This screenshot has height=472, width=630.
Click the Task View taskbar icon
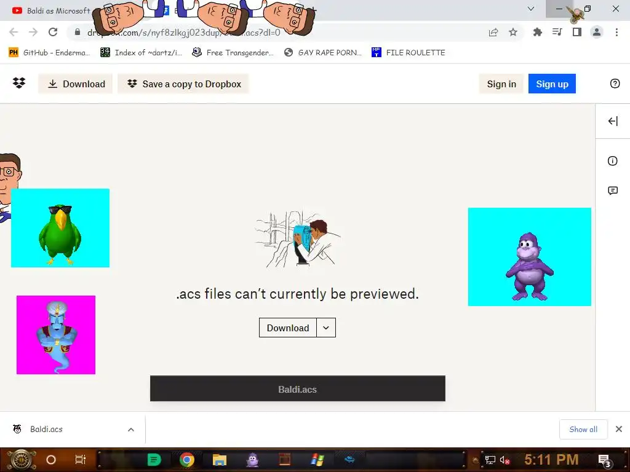point(81,460)
